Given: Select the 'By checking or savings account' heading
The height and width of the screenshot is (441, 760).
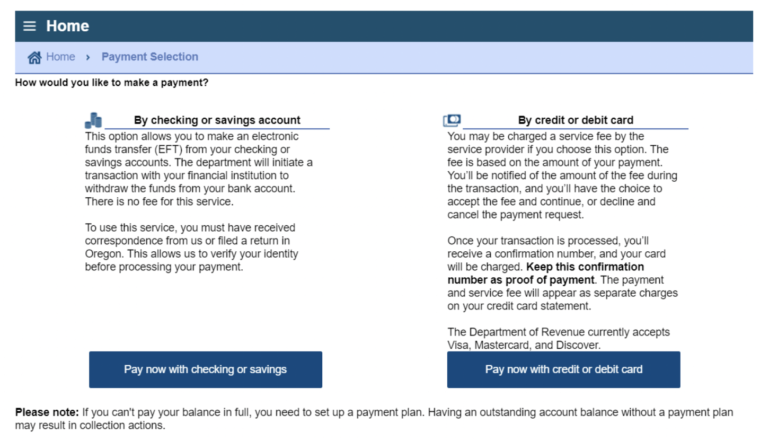Looking at the screenshot, I should point(217,120).
